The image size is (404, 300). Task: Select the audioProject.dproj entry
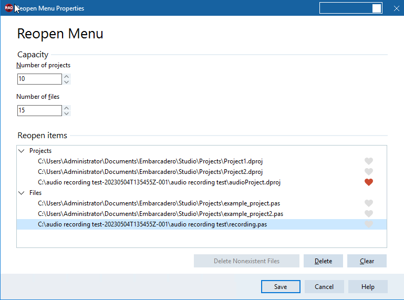coord(202,182)
